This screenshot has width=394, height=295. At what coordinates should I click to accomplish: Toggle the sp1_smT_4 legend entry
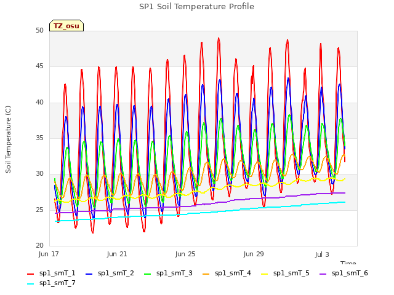click(227, 273)
